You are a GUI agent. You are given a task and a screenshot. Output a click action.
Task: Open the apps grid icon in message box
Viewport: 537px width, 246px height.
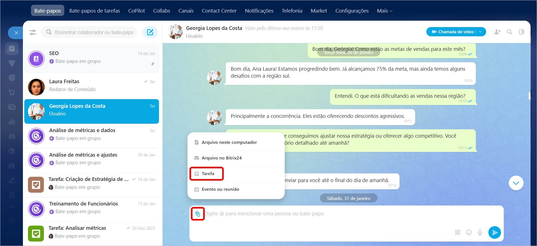[458, 232]
